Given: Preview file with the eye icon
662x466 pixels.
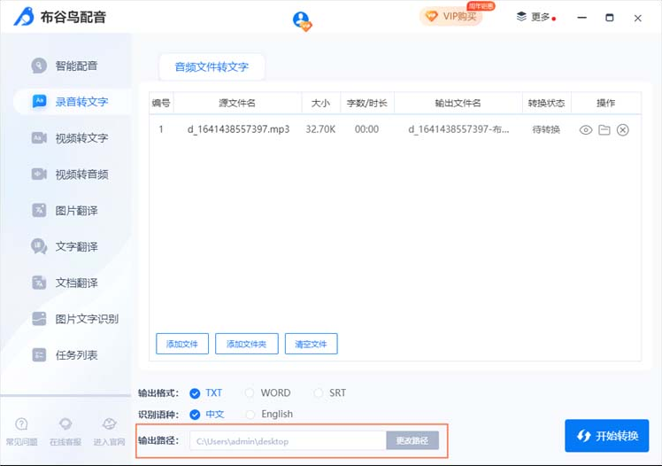Looking at the screenshot, I should [585, 130].
